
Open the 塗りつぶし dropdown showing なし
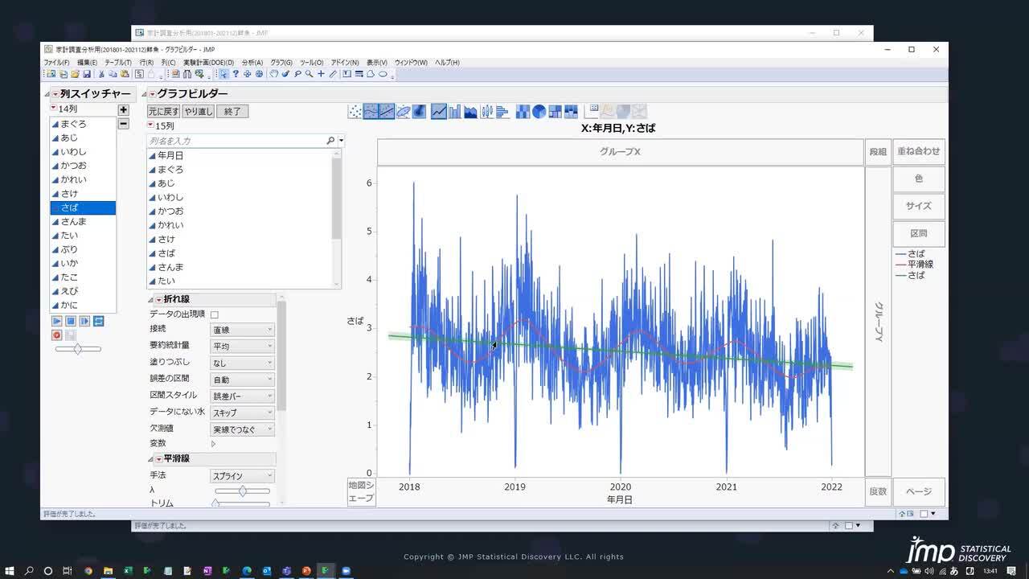point(243,363)
